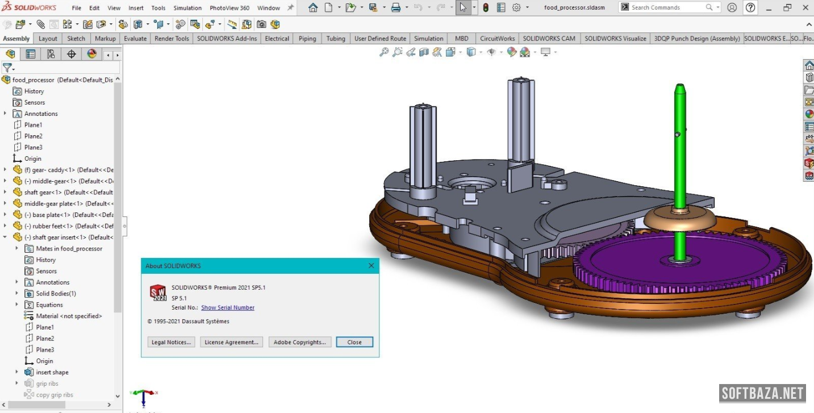Click the Take Snapshot camera icon
814x413 pixels.
261,24
